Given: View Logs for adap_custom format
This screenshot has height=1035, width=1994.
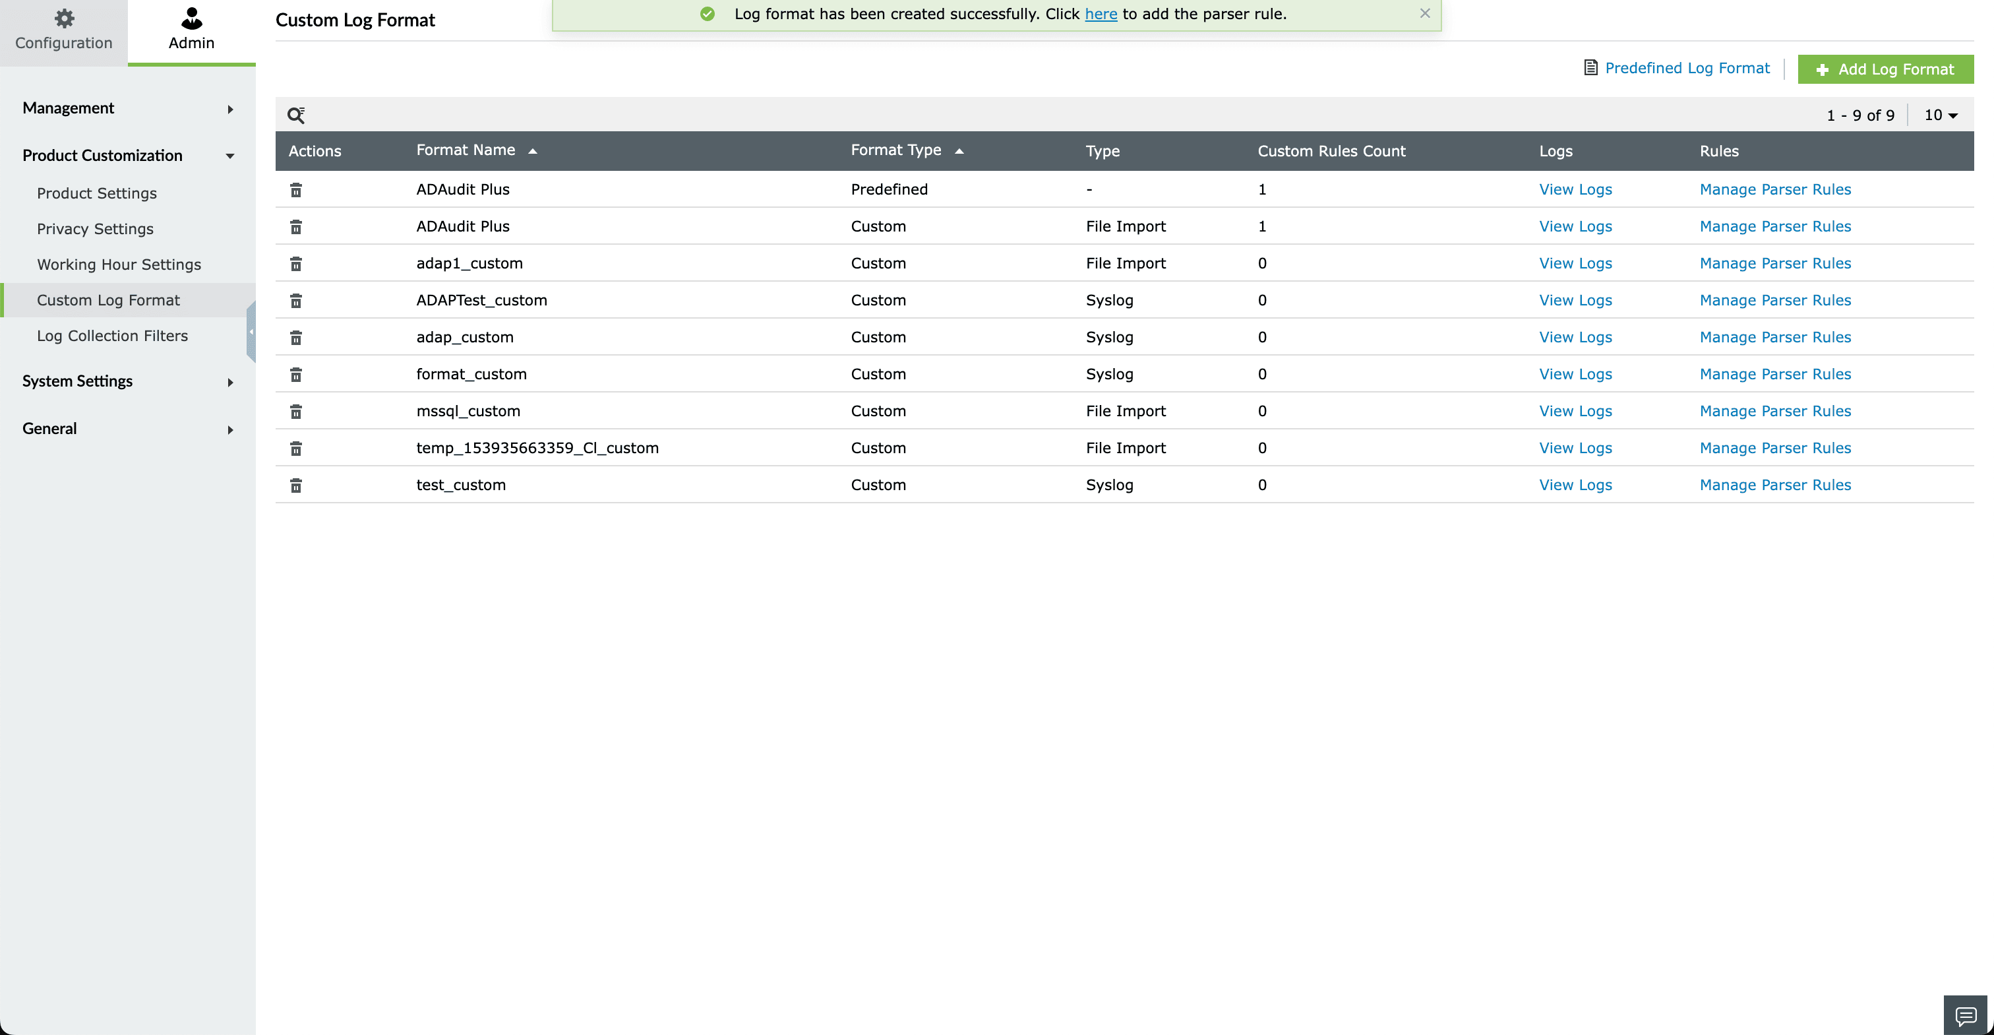Looking at the screenshot, I should [x=1575, y=338].
